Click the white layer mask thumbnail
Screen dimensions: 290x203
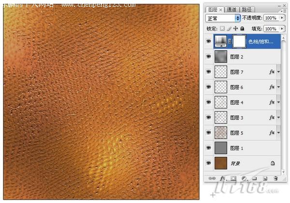pyautogui.click(x=239, y=42)
